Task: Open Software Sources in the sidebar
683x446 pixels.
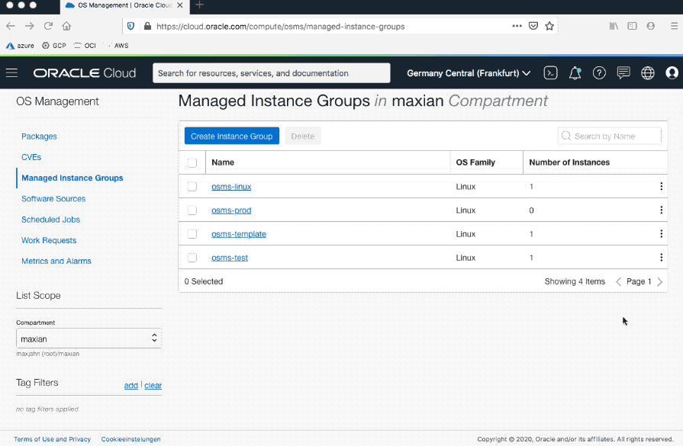Action: pyautogui.click(x=53, y=199)
